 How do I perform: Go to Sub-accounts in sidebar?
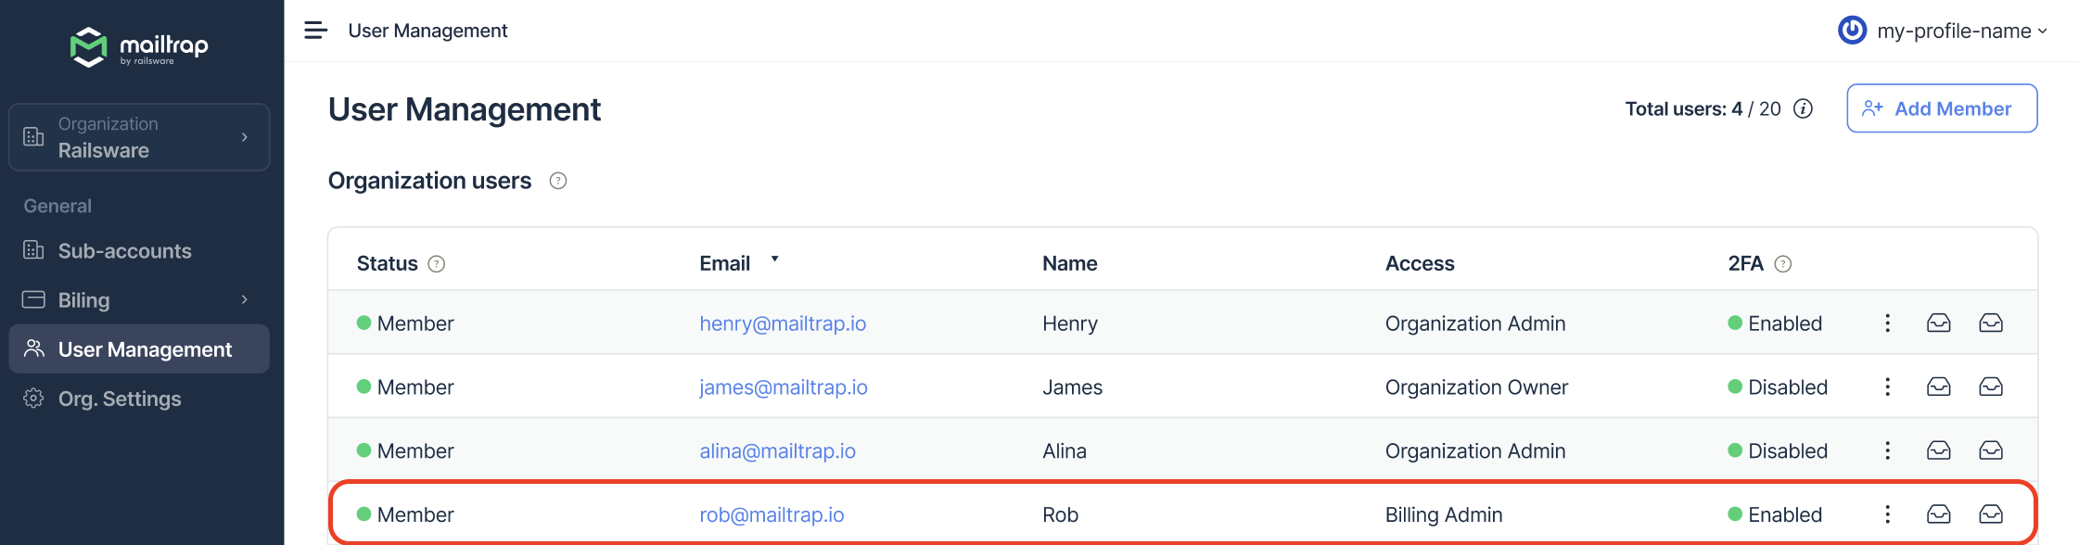[x=124, y=251]
